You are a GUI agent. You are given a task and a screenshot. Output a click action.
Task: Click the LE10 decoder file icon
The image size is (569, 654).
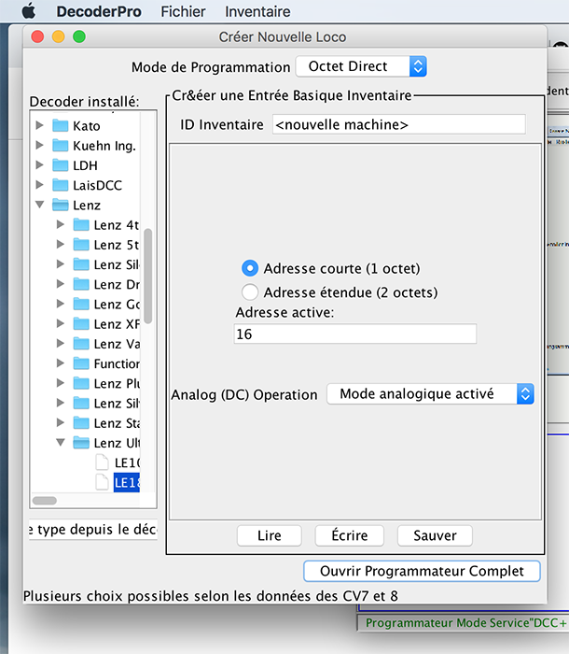click(x=102, y=462)
